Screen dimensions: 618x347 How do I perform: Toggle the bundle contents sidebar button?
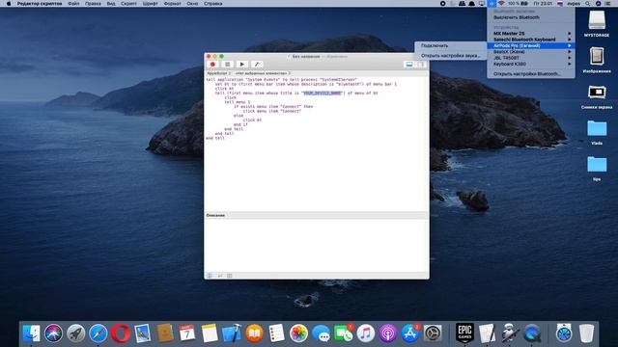pos(421,65)
